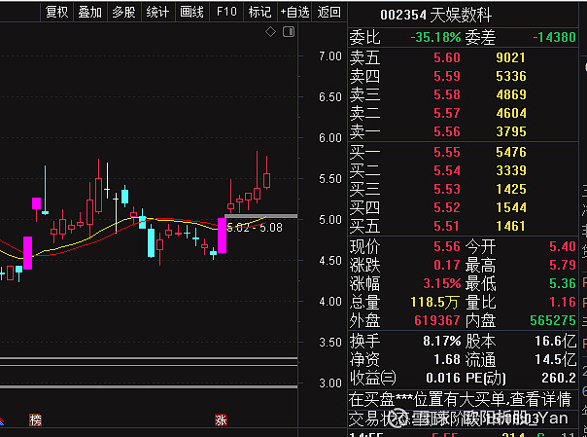Click the large magenta candlestick near 5.02 label
Screen dimensions: 587x437
[x=222, y=236]
